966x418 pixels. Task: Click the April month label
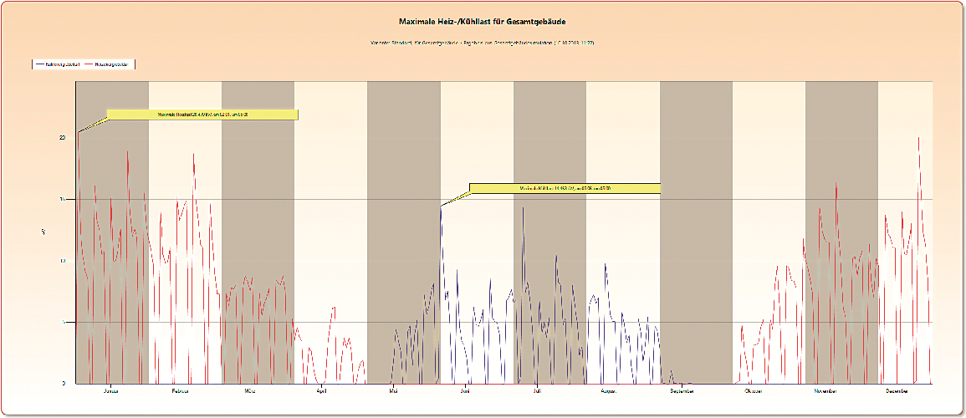(x=321, y=391)
